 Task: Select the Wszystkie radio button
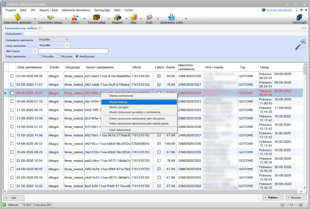pyautogui.click(x=40, y=57)
